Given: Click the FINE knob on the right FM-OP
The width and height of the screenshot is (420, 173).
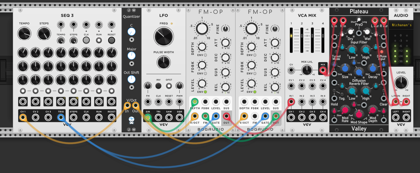Looking at the screenshot, I should [x=275, y=29].
